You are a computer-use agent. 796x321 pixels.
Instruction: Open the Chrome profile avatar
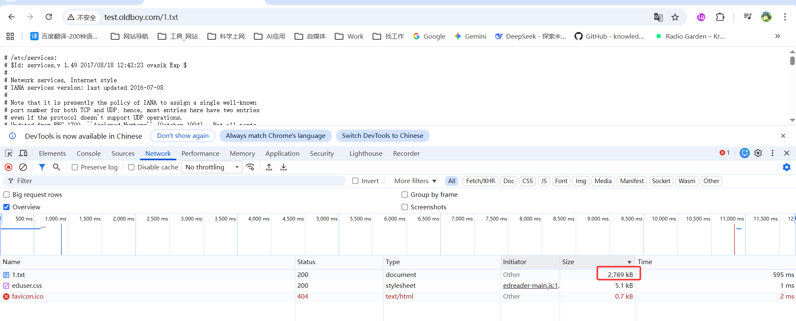tap(766, 17)
